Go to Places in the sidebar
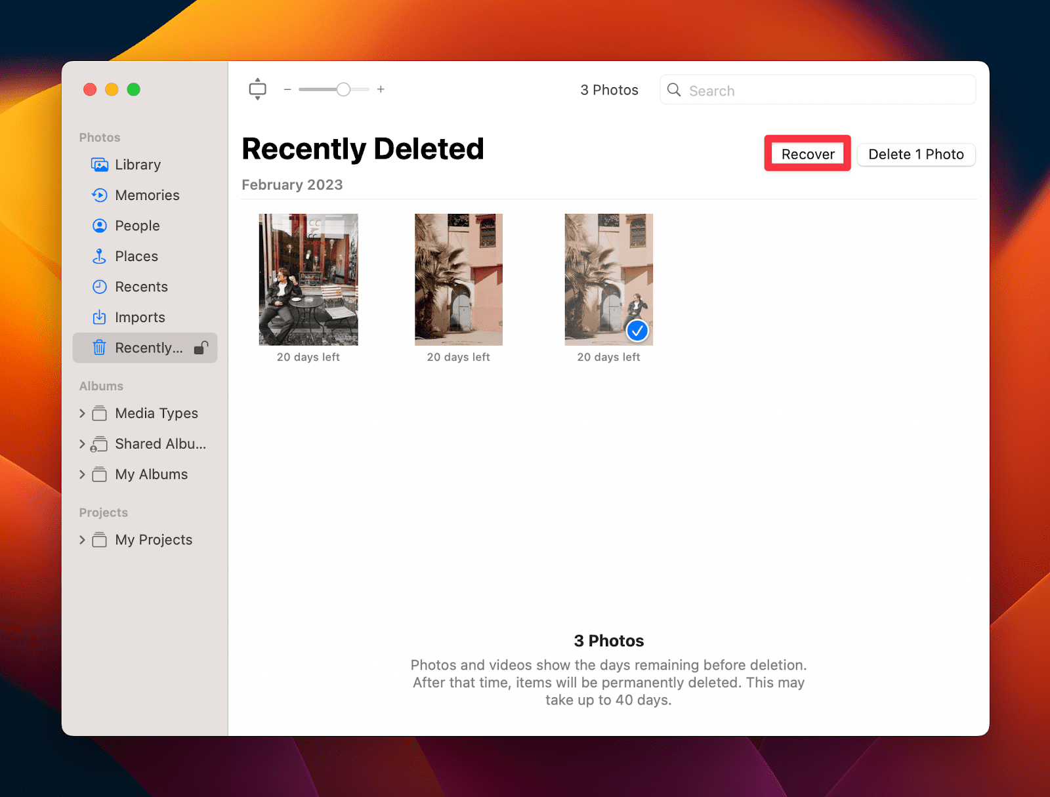 click(x=145, y=256)
